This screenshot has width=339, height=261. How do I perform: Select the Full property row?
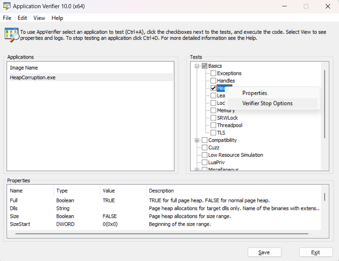(164, 200)
